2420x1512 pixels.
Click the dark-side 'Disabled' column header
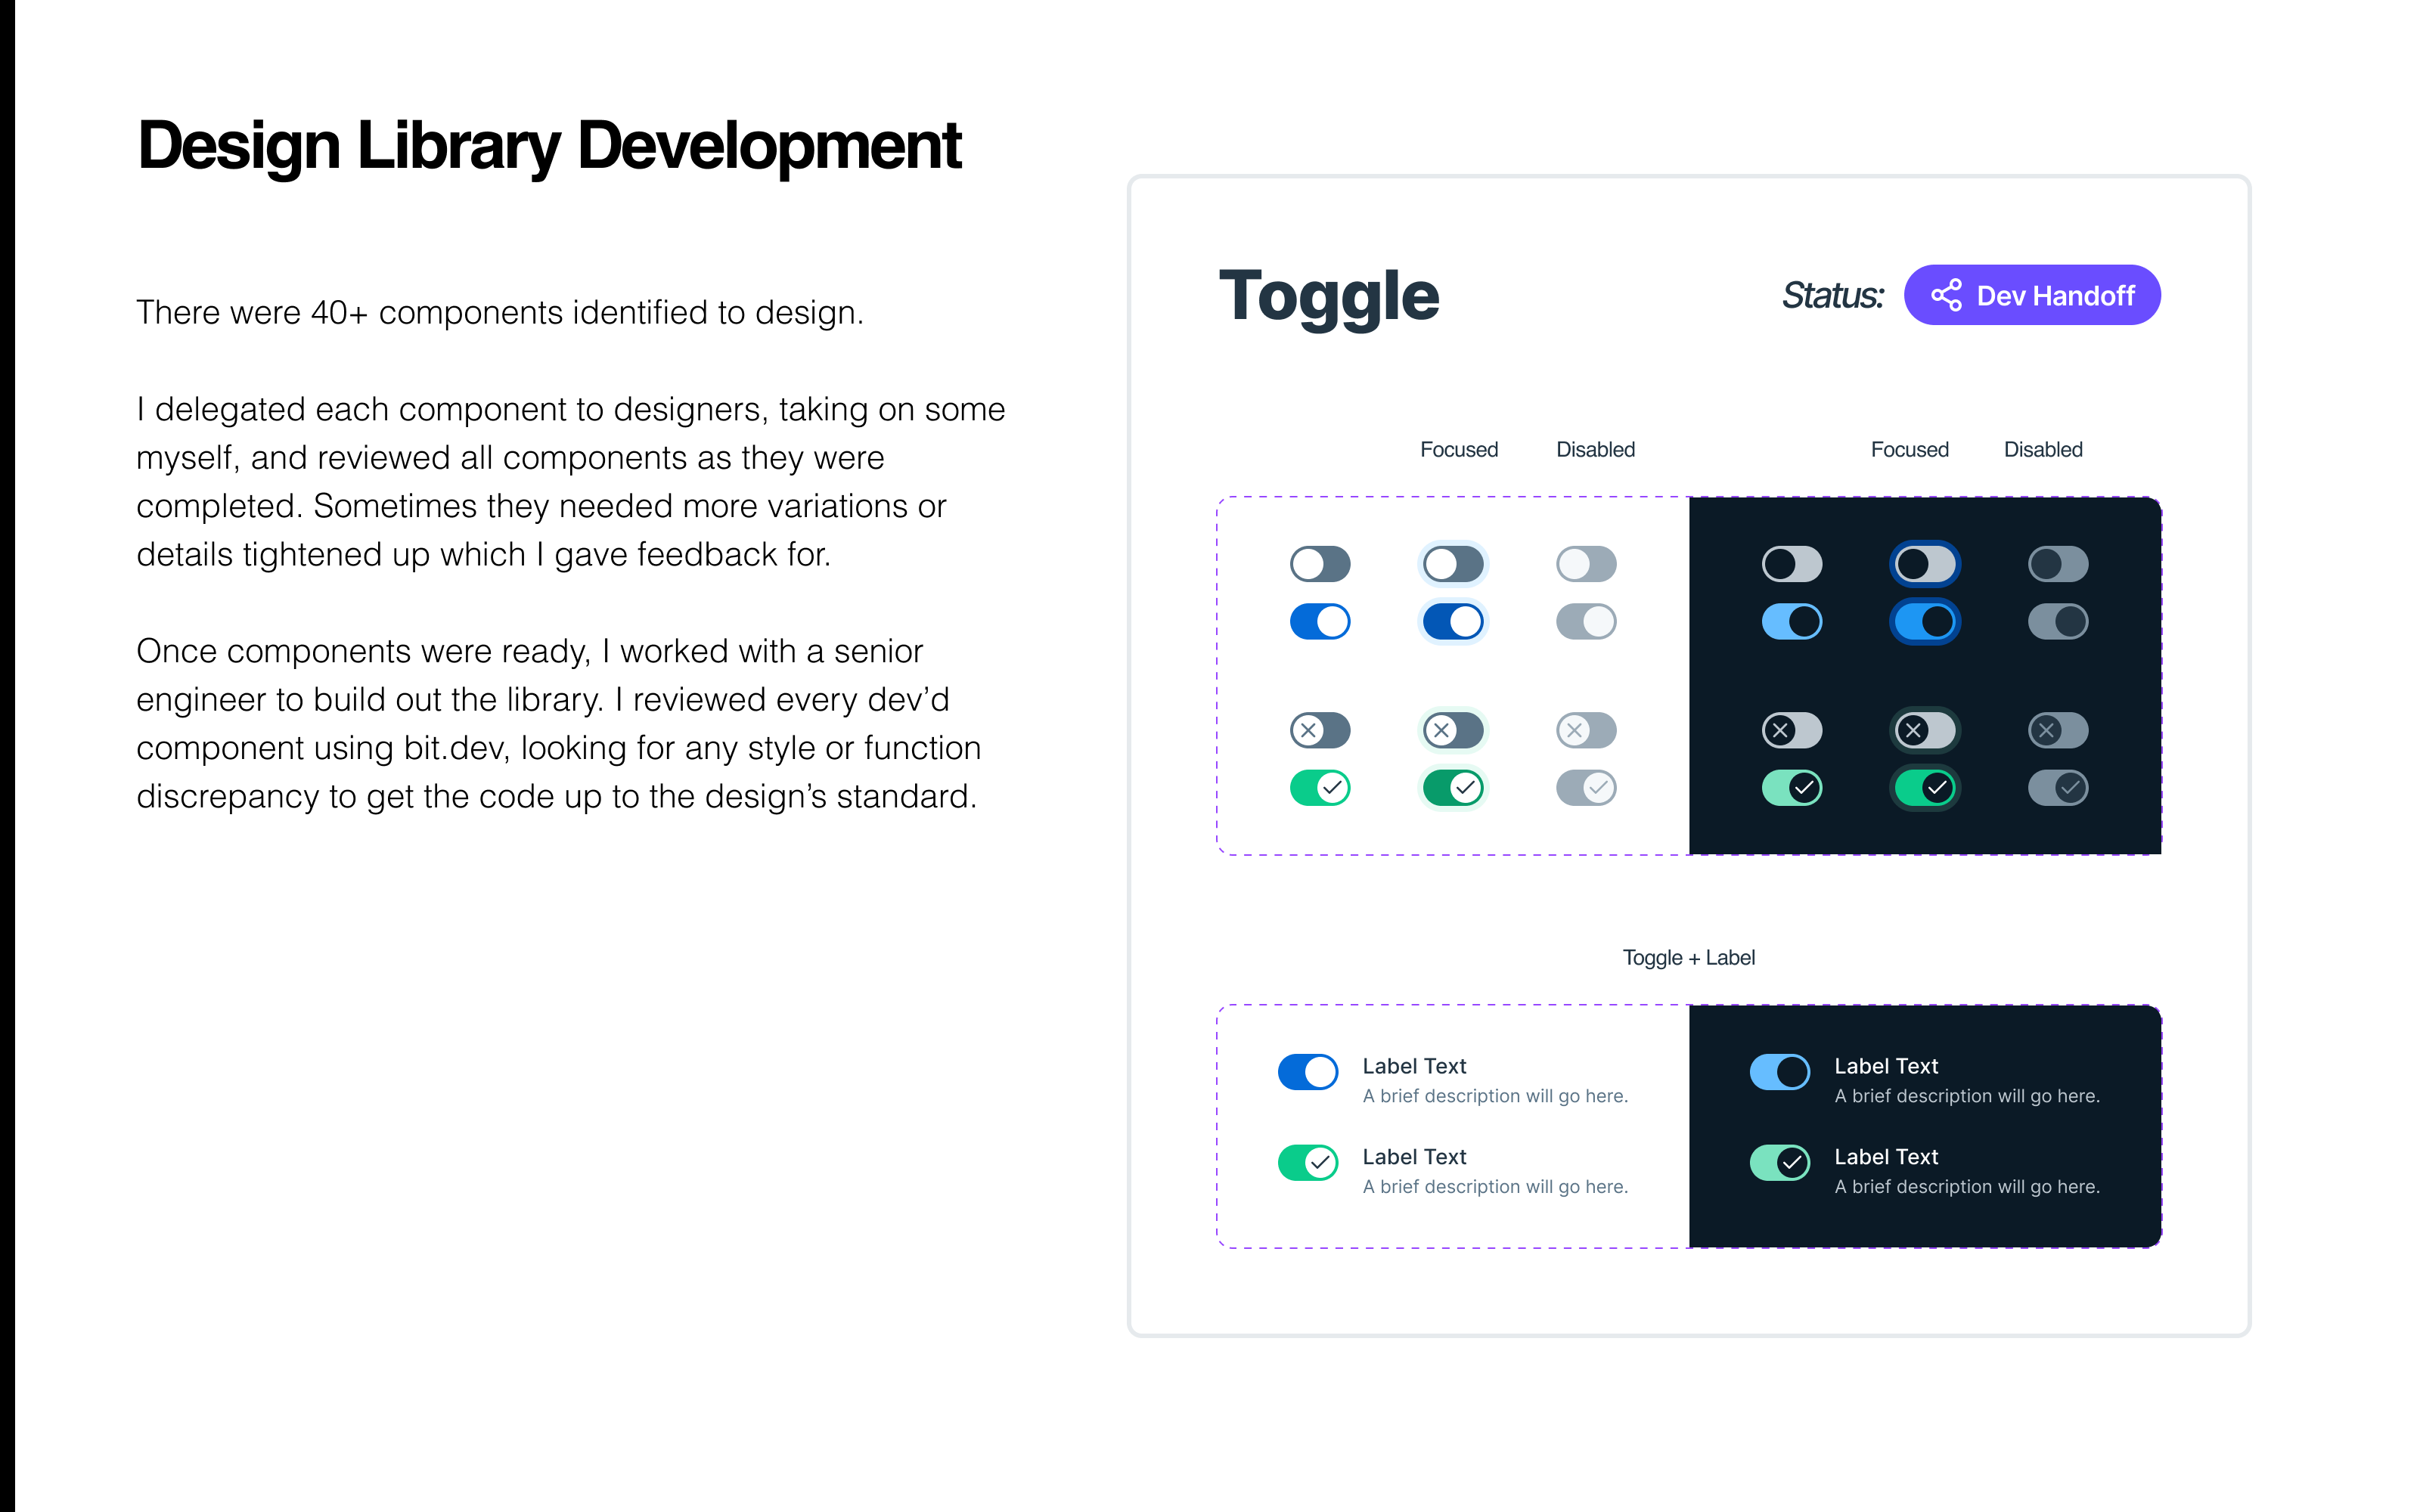(2043, 450)
